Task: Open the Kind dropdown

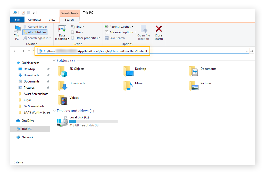Action: click(77, 26)
